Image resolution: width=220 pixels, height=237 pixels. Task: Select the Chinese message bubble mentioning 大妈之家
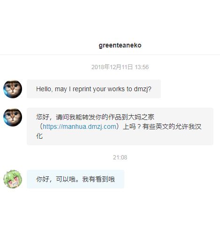click(x=120, y=126)
